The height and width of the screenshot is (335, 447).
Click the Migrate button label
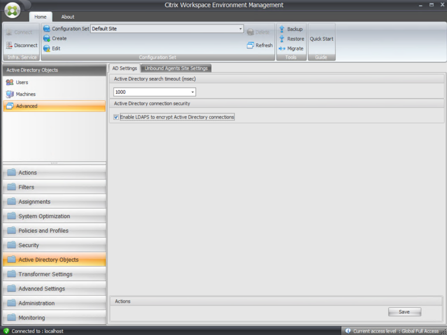pyautogui.click(x=295, y=48)
